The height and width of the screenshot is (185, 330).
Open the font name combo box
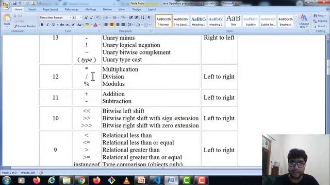click(55, 17)
